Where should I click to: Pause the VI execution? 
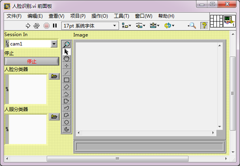(55, 26)
